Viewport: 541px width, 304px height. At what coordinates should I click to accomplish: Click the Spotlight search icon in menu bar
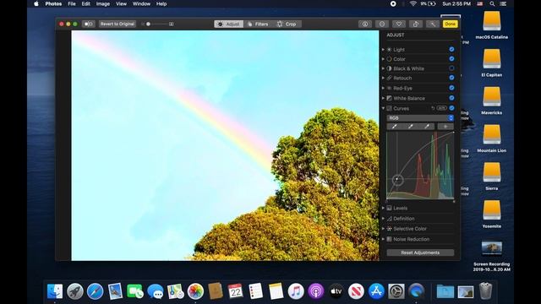click(x=492, y=3)
